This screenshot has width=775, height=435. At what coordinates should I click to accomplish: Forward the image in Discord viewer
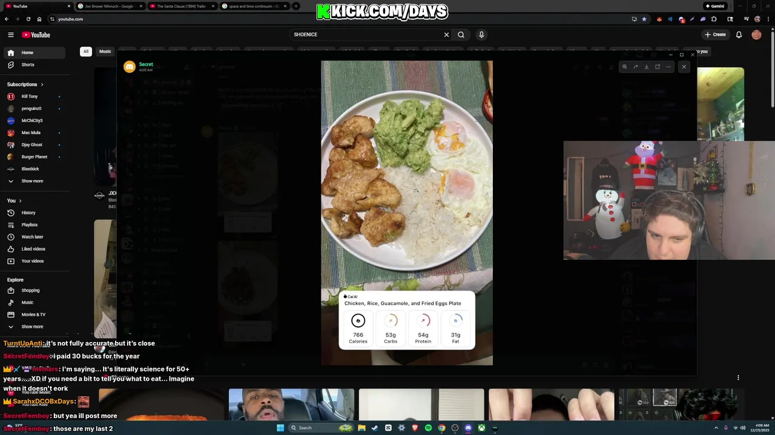coord(635,66)
